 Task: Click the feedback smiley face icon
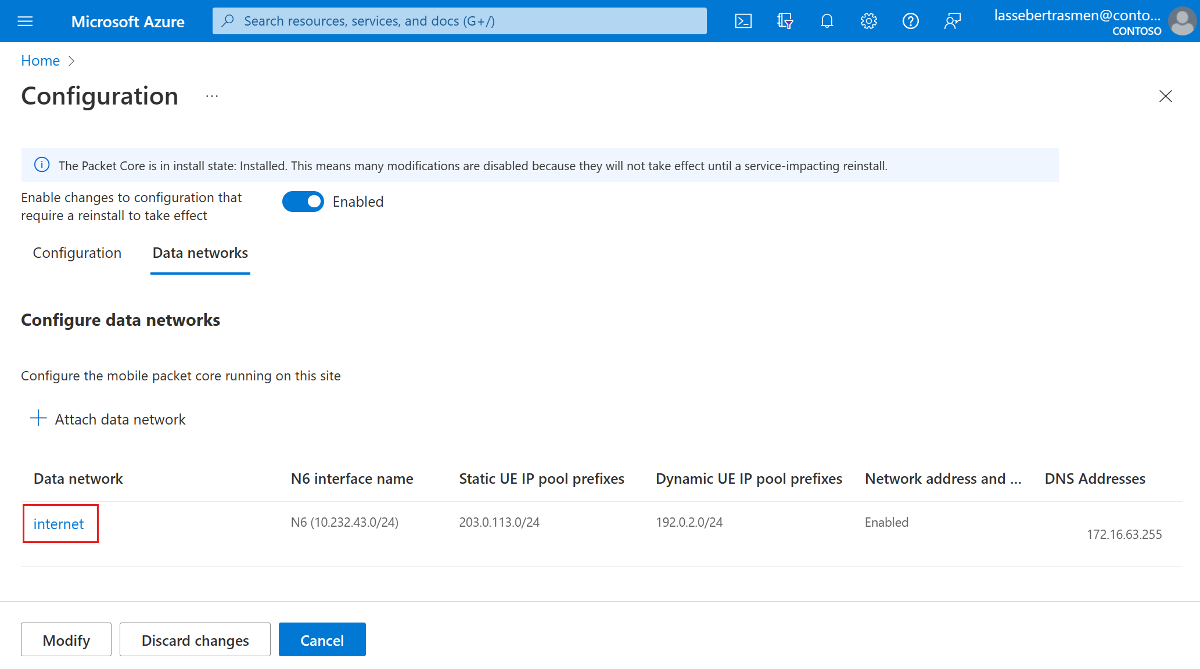950,20
